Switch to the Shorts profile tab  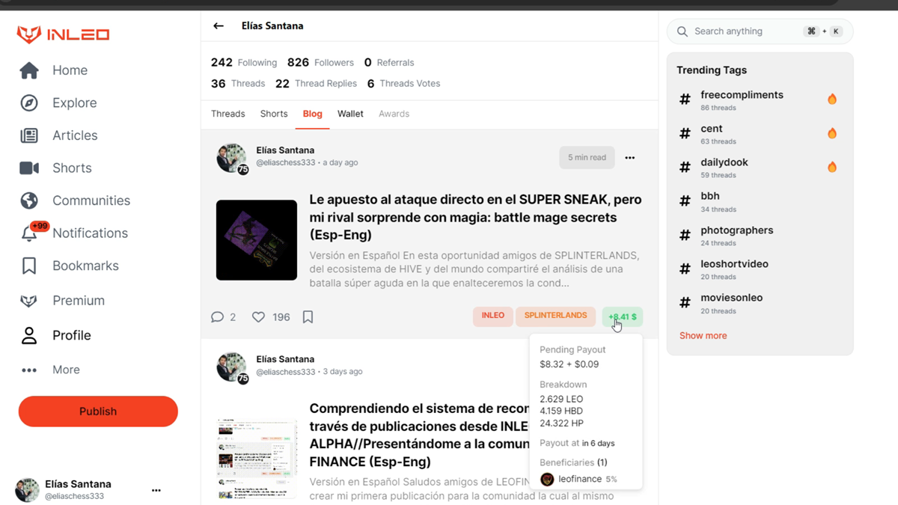point(274,114)
